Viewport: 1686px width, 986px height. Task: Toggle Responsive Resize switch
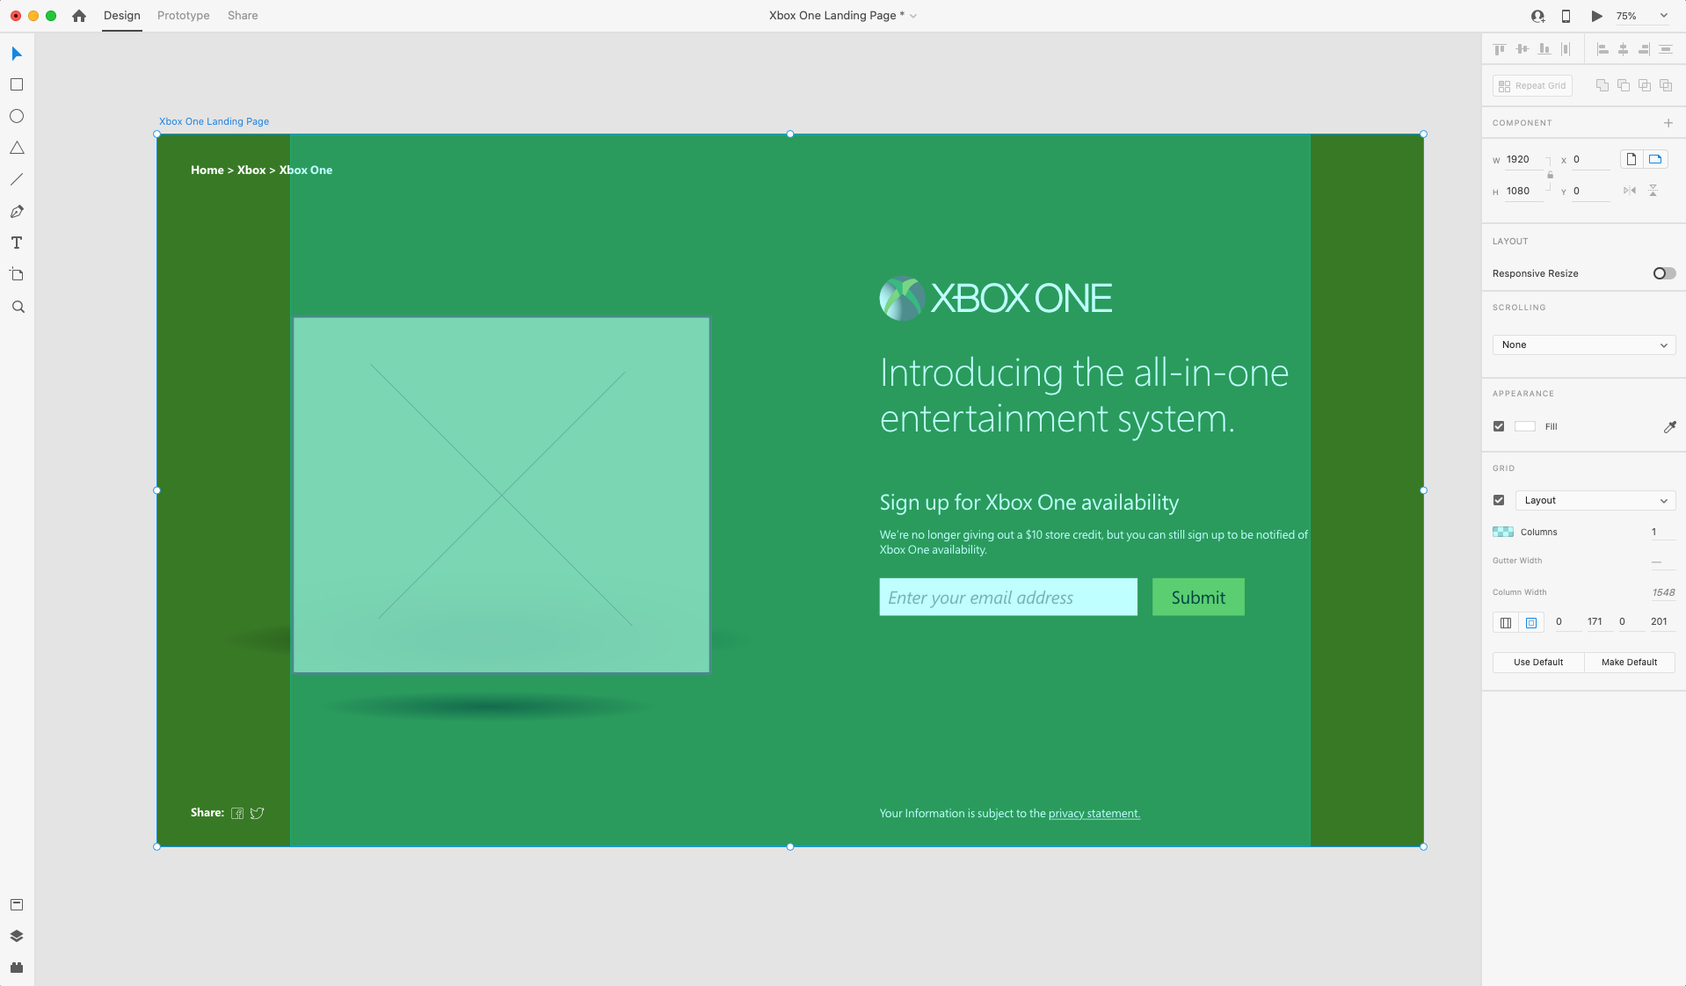point(1664,273)
